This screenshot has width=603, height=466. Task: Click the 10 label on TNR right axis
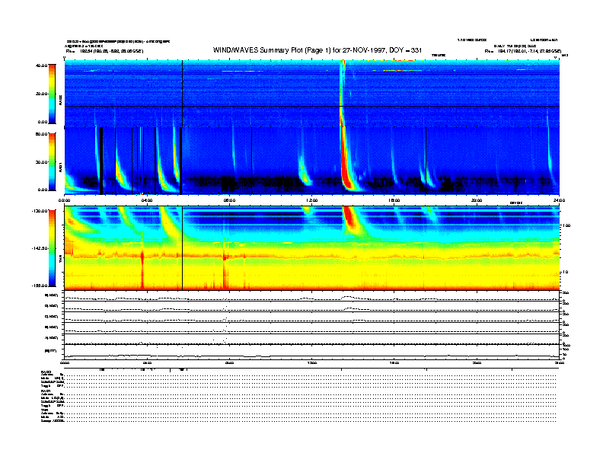coord(565,273)
